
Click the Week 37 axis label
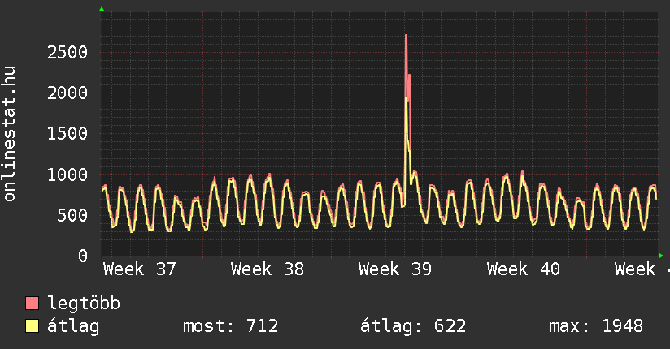(140, 269)
